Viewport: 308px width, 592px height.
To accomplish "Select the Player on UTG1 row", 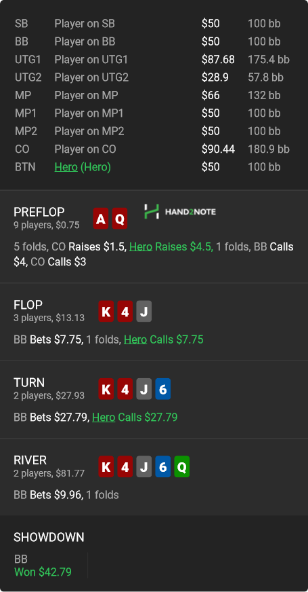I will point(154,60).
